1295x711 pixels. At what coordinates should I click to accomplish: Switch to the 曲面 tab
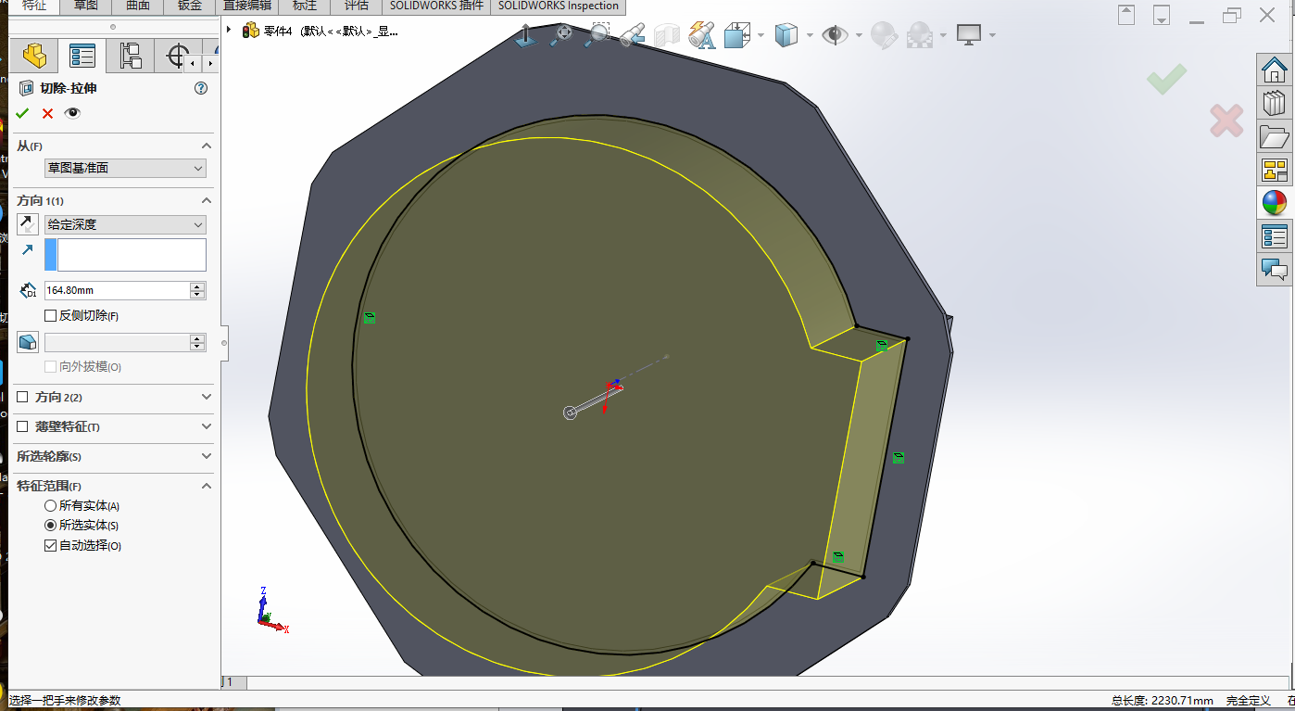coord(137,6)
